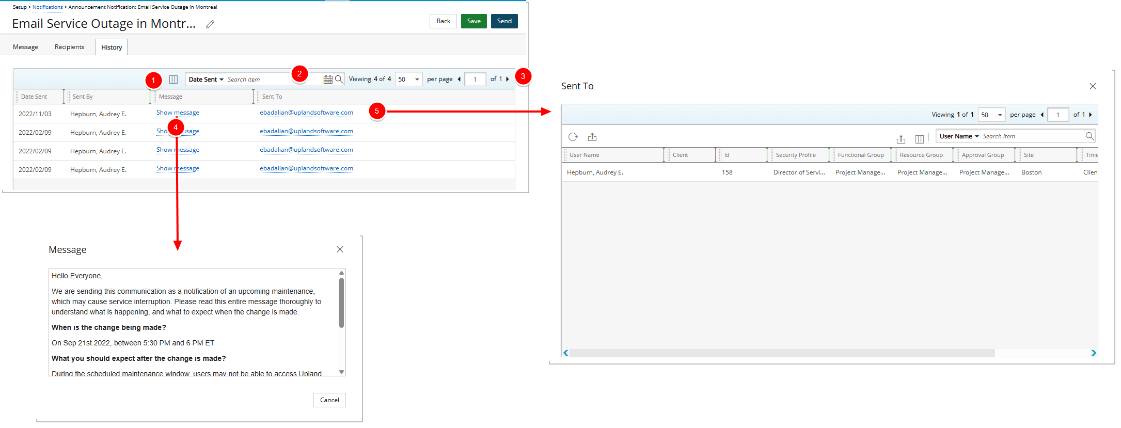This screenshot has width=1121, height=428.
Task: Click the Search item field in History toolbar
Action: tap(274, 80)
